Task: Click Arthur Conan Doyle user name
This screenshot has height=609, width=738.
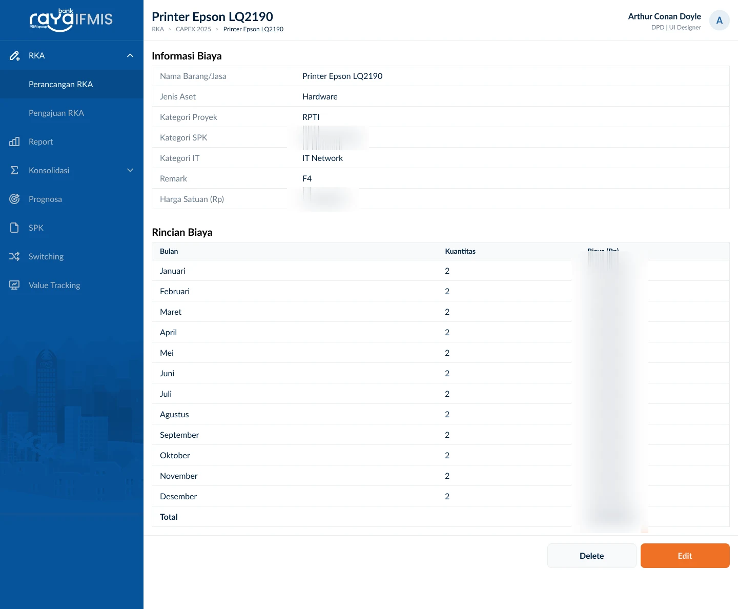Action: (x=664, y=16)
